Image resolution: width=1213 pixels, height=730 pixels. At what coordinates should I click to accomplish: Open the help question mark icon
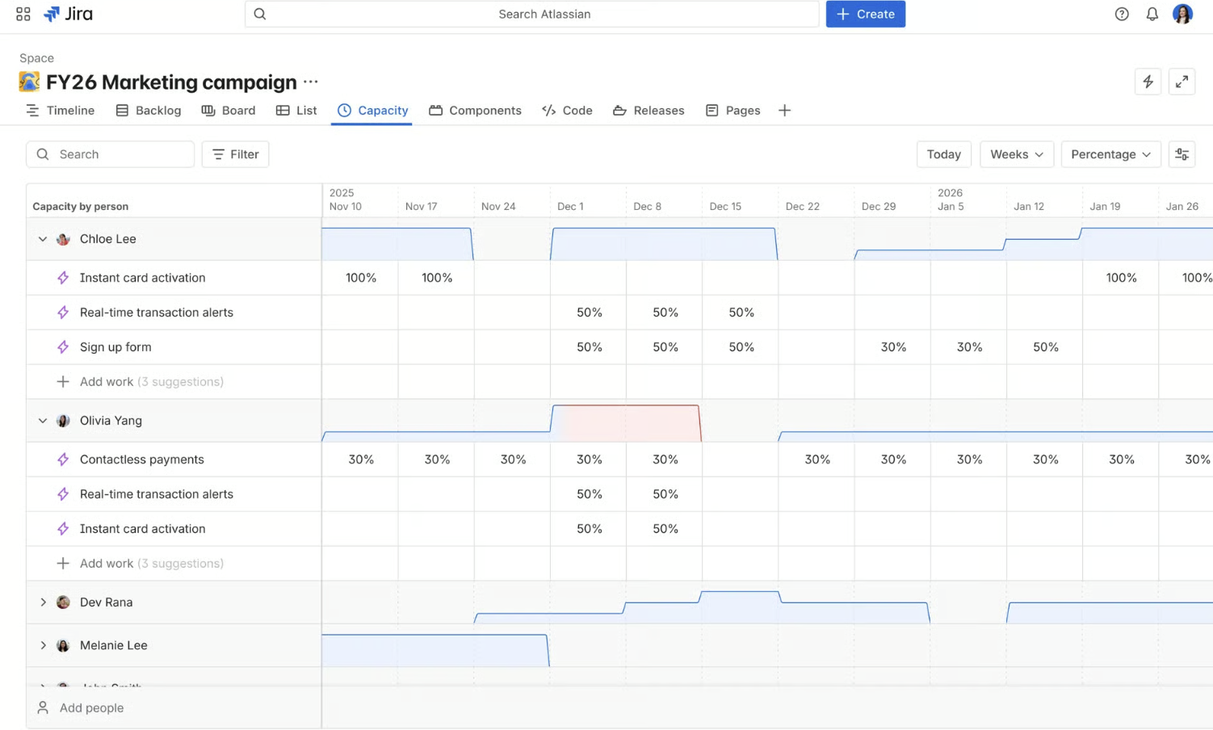(1122, 14)
